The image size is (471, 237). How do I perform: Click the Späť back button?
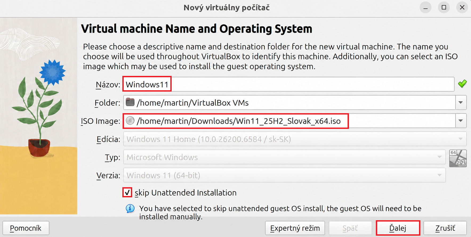350,228
